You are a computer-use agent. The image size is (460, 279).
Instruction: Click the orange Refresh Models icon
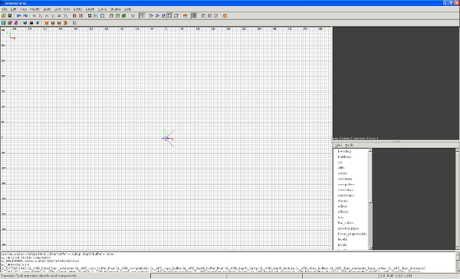[225, 16]
